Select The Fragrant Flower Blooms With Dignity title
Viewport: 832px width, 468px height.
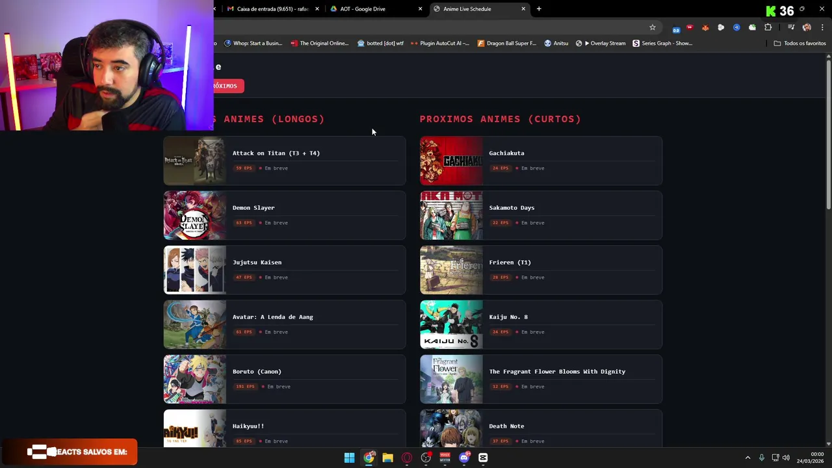coord(557,372)
